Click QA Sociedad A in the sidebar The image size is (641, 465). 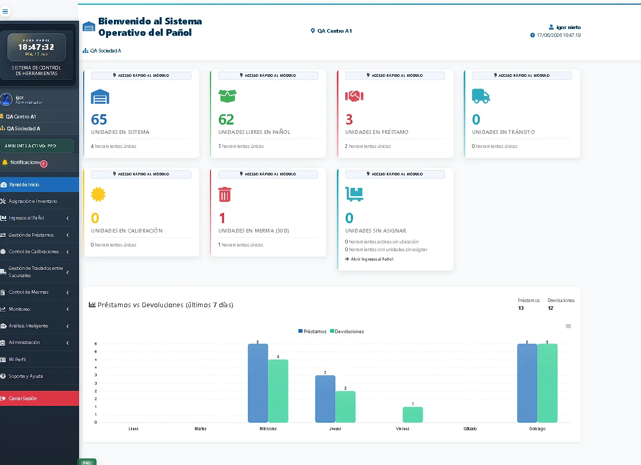tap(23, 129)
